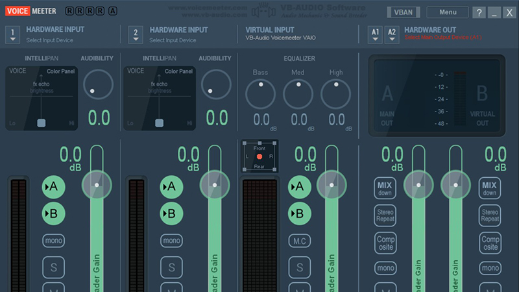Toggle mono on bus B output
519x292 pixels.
click(x=490, y=268)
